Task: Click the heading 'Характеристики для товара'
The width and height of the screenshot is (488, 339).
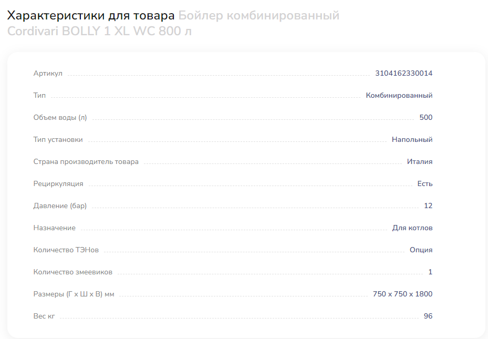Action: pos(90,16)
